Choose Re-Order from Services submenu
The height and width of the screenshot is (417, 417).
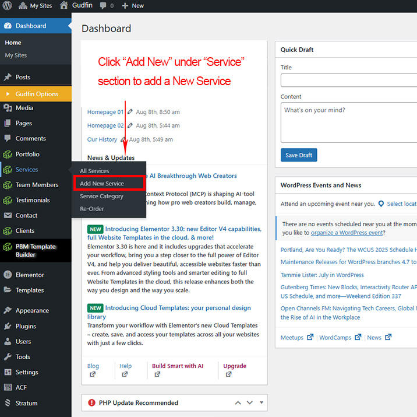point(92,209)
